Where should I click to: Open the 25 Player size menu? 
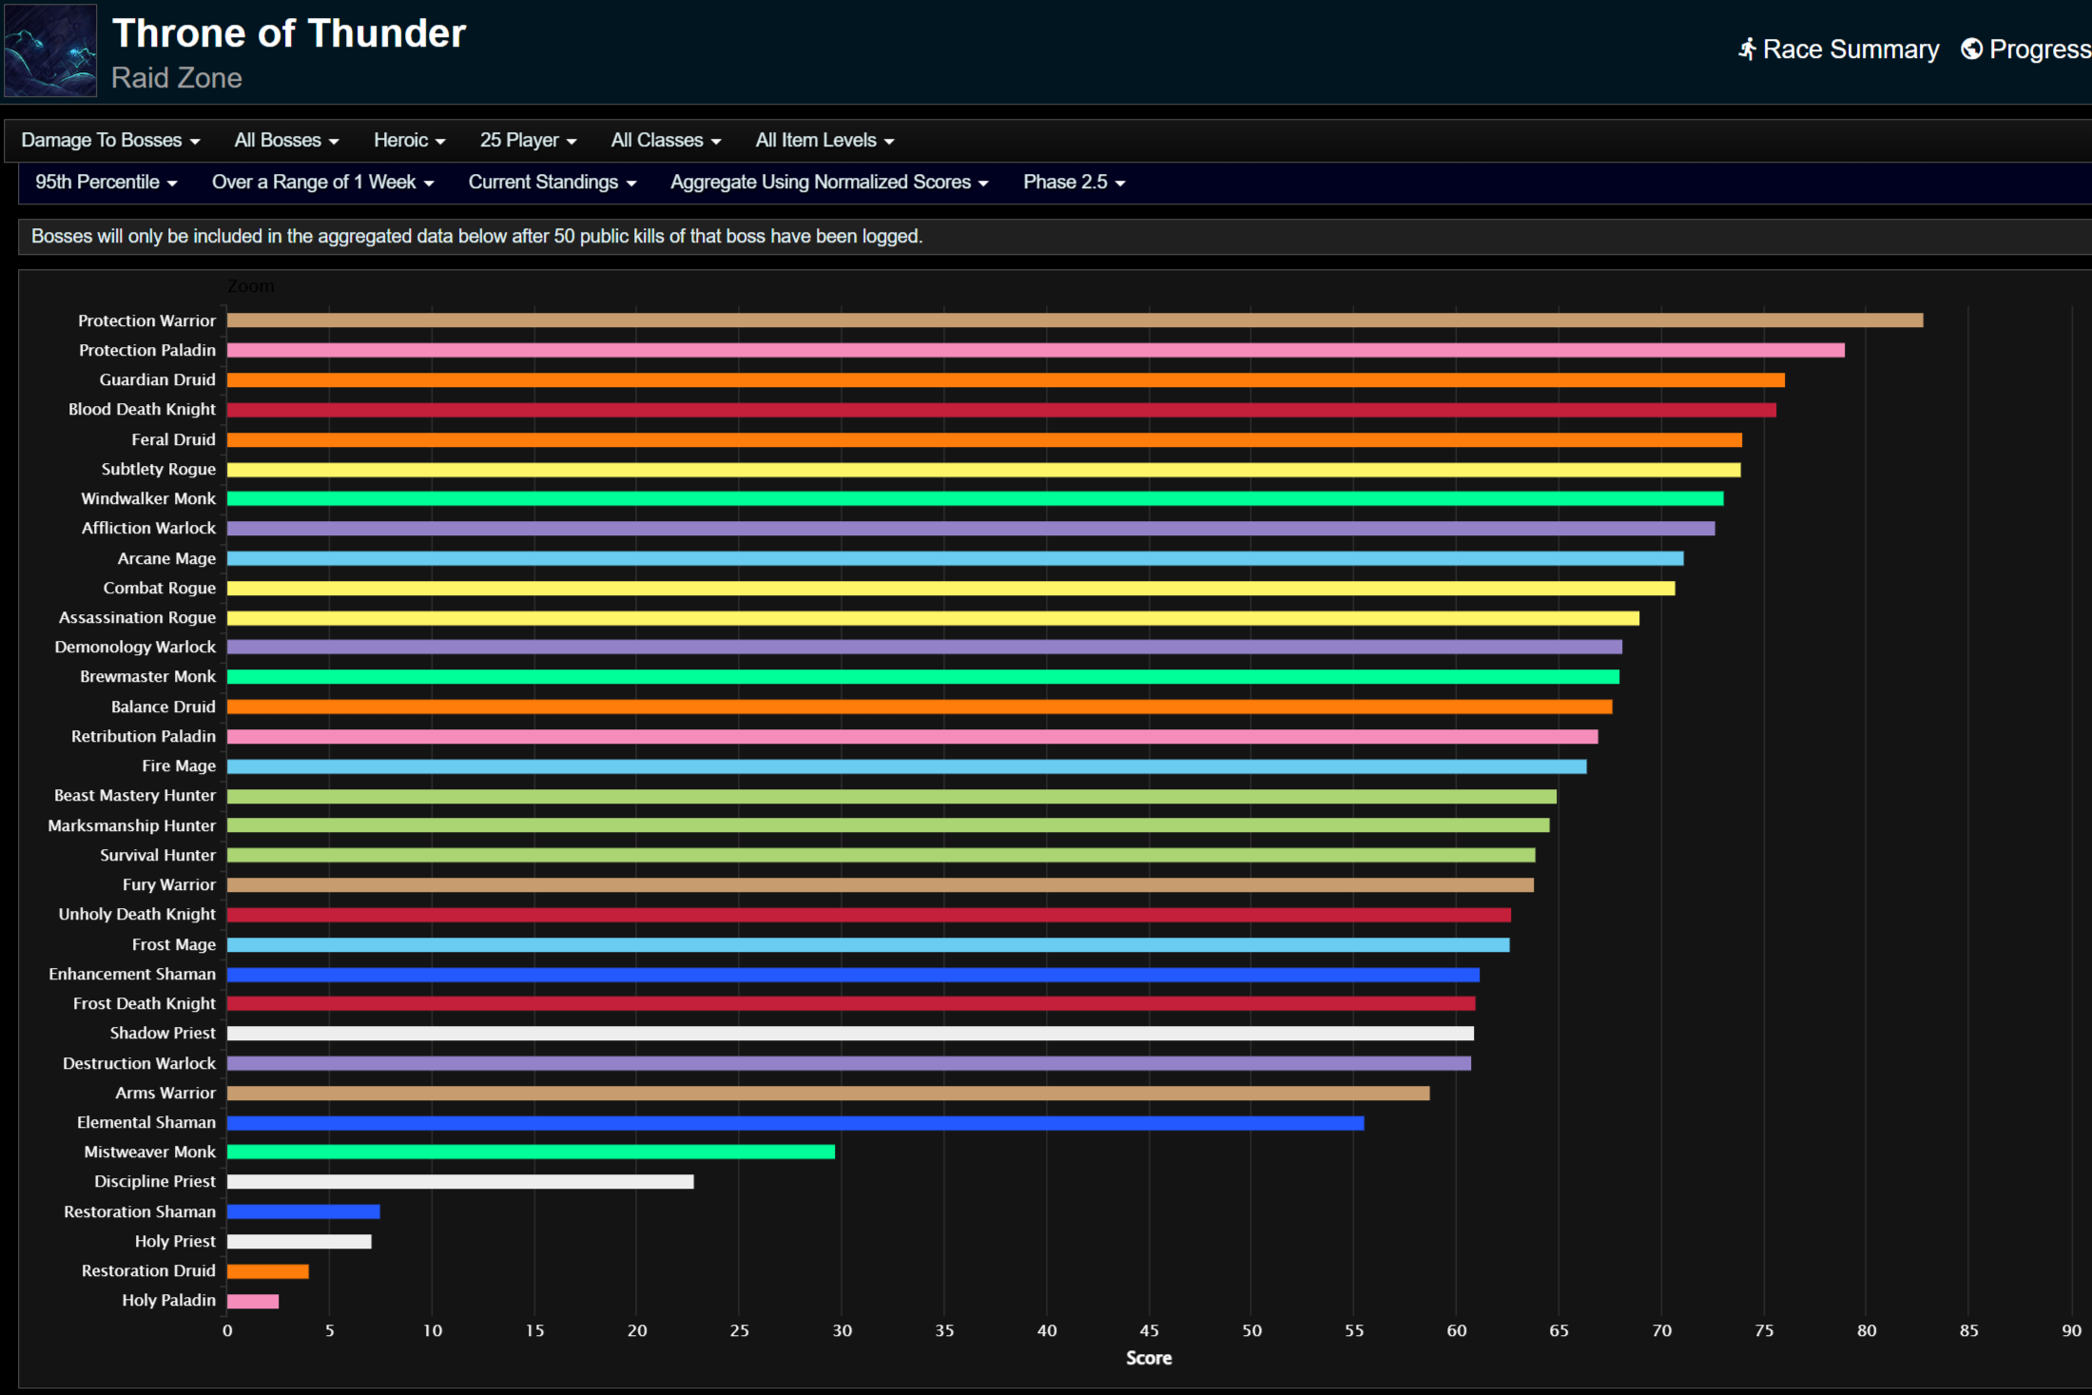[528, 141]
